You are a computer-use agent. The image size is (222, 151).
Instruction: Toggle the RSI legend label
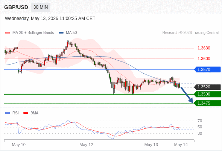(x=15, y=113)
